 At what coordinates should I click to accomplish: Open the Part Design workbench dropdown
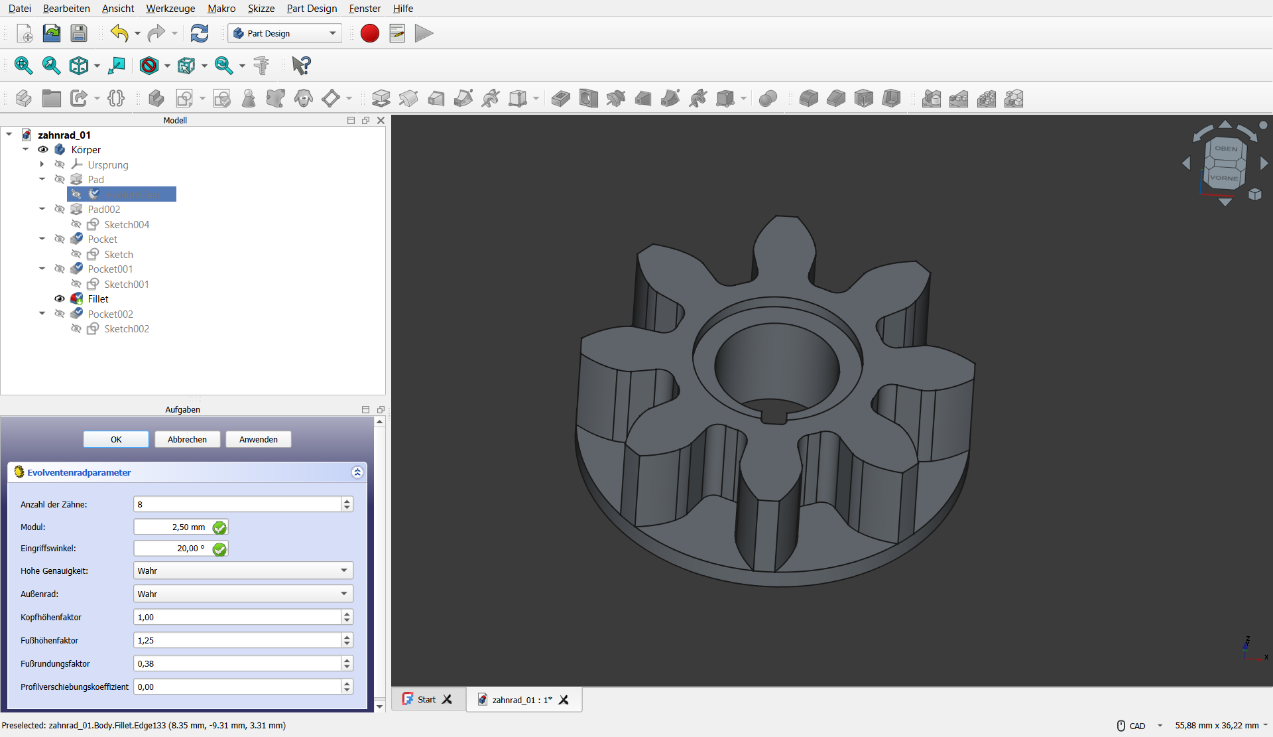[x=285, y=33]
